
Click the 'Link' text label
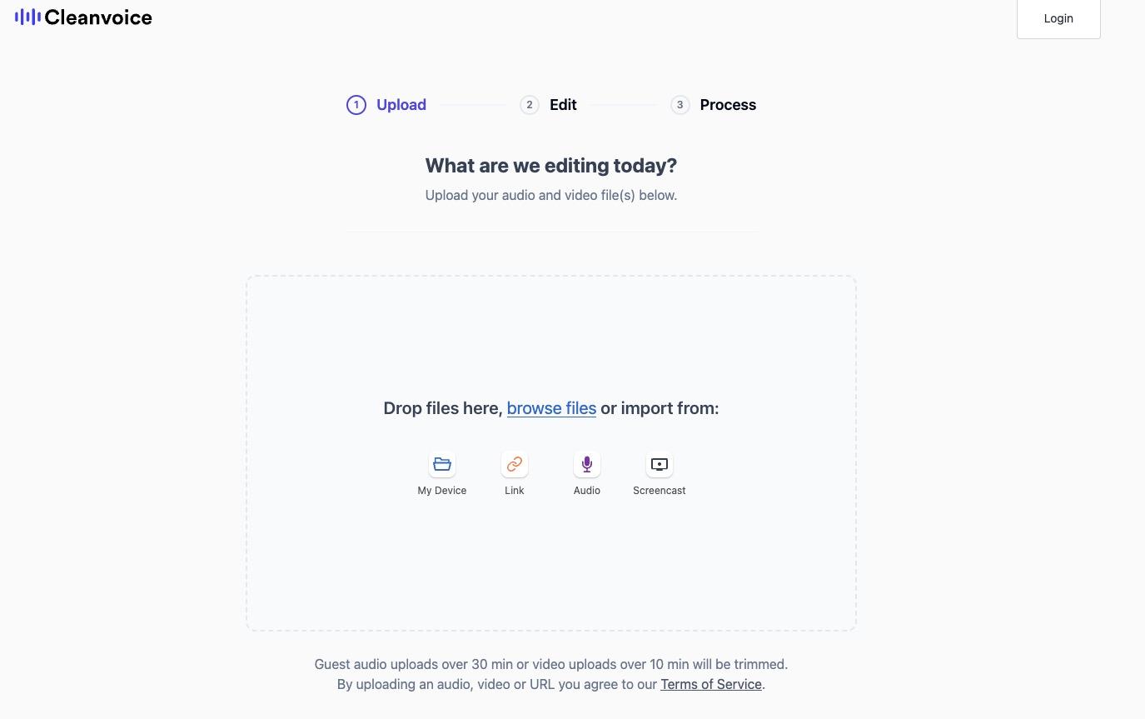pos(515,491)
